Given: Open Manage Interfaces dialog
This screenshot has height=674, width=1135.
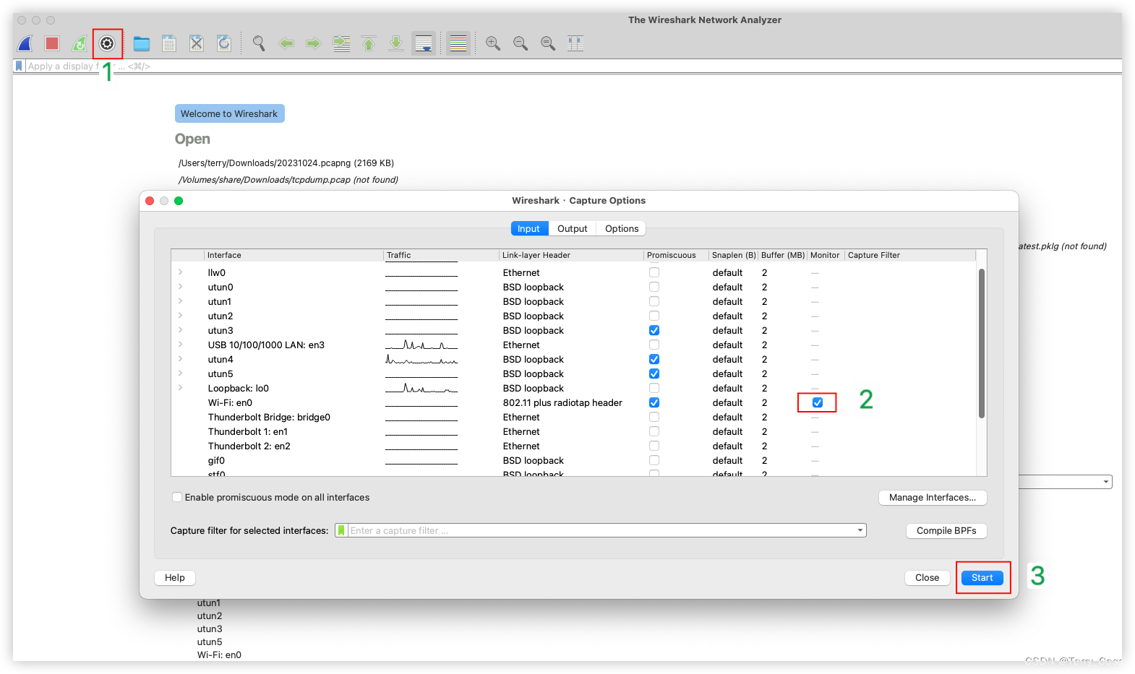Looking at the screenshot, I should click(x=933, y=497).
